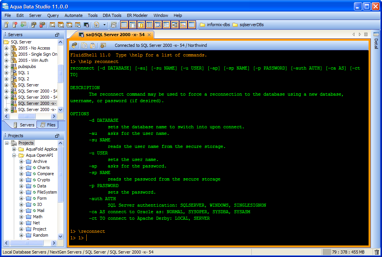
Task: Collapse the Aqua OpenAPI project folder
Action: click(14, 155)
